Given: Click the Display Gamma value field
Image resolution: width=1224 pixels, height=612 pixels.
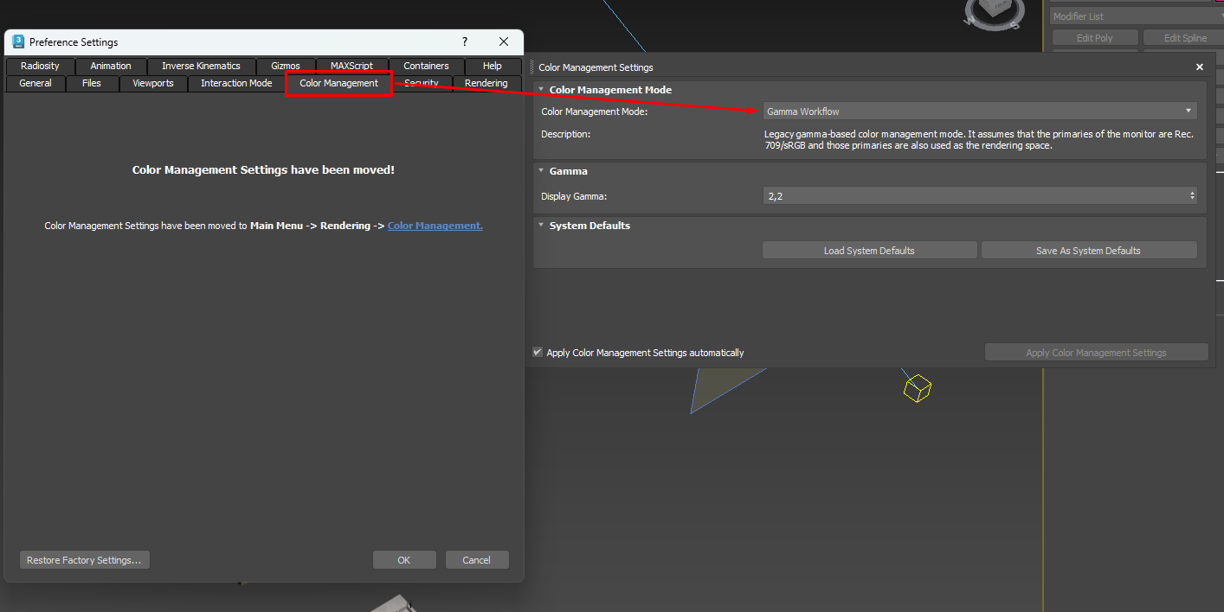Looking at the screenshot, I should [x=975, y=196].
